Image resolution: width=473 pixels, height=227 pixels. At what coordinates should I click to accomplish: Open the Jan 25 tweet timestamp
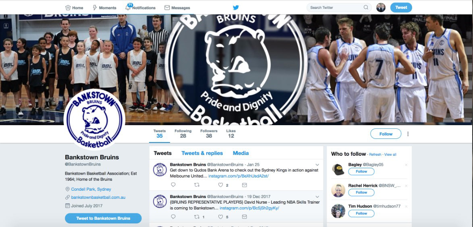pos(253,165)
